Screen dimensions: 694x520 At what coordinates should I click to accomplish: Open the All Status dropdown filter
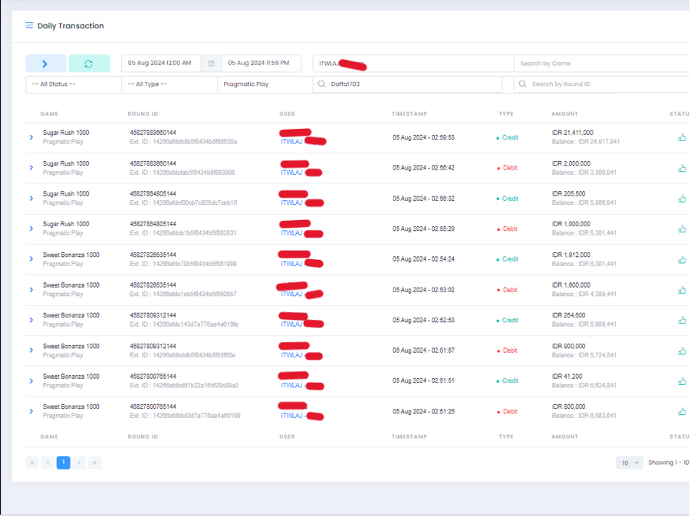(74, 84)
